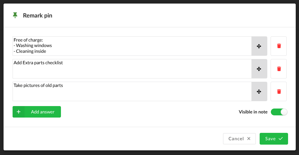Click the plus icon beside Add answer
This screenshot has width=299, height=155.
[19, 112]
